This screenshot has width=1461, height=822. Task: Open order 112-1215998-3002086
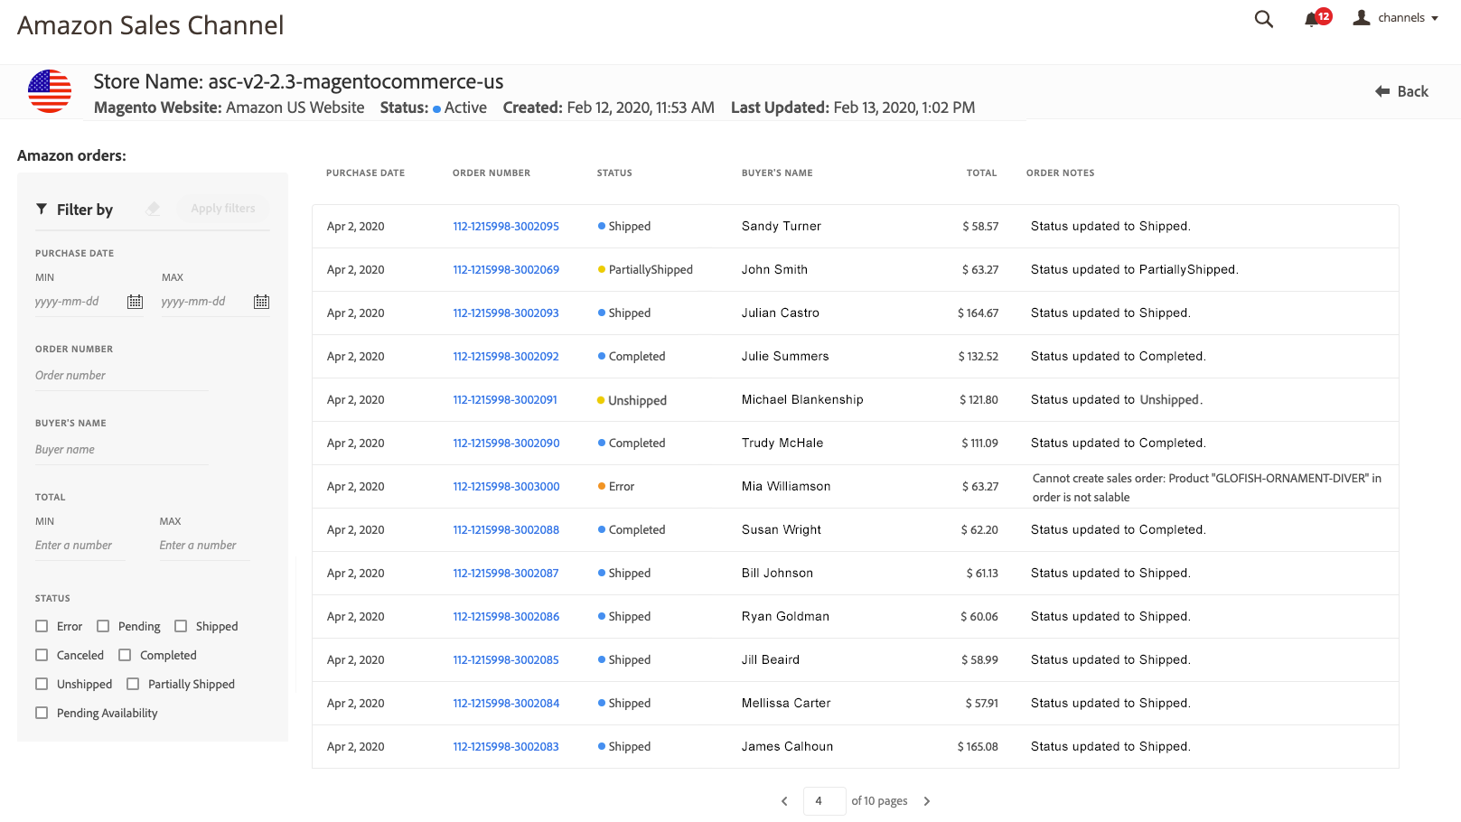click(x=506, y=617)
